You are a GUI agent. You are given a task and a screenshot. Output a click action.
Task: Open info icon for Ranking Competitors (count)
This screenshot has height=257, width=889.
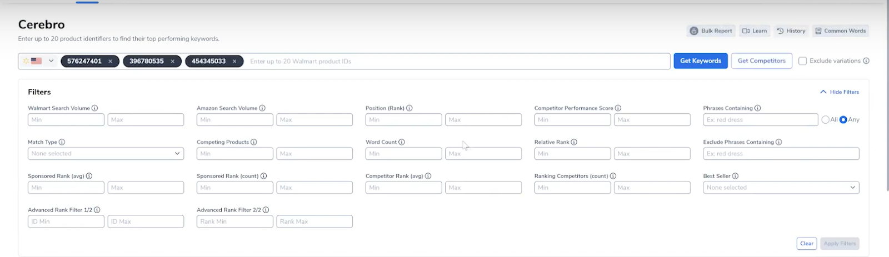(x=613, y=176)
